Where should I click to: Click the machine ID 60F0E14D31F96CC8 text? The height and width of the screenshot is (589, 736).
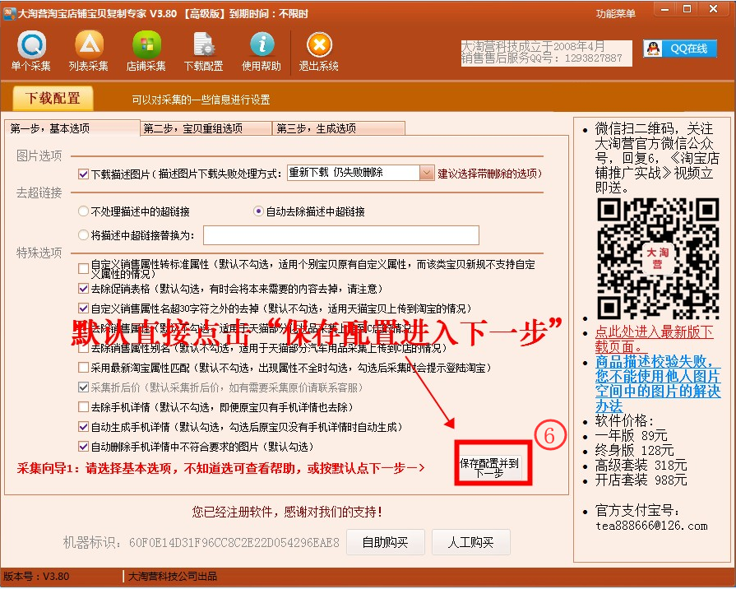click(x=234, y=543)
